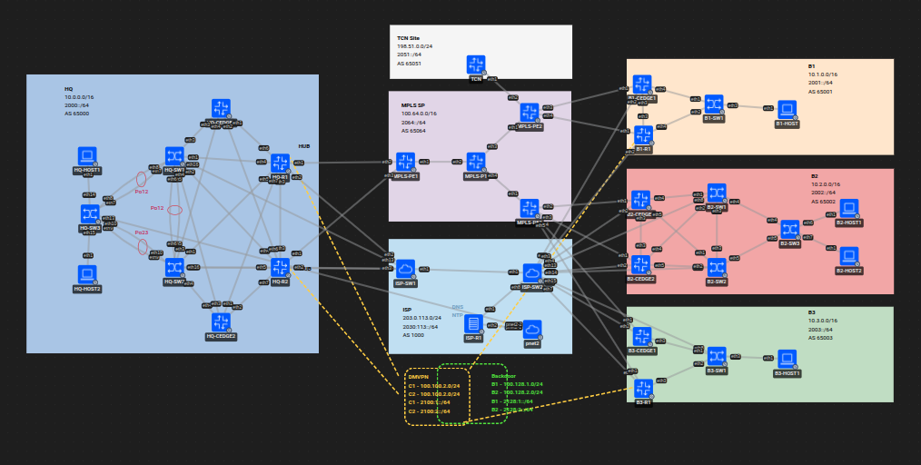
Task: Open the ISP-R1 server node
Action: [x=473, y=324]
